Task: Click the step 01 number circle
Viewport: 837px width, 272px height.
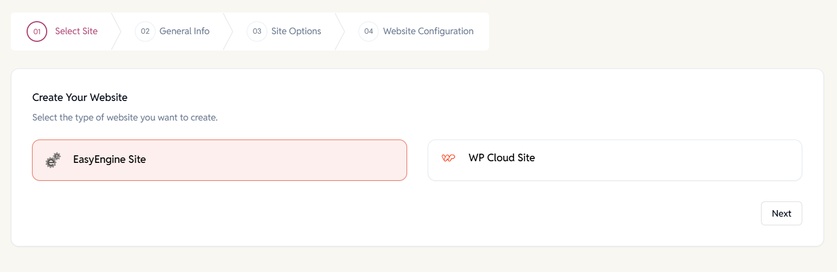Action: coord(37,31)
